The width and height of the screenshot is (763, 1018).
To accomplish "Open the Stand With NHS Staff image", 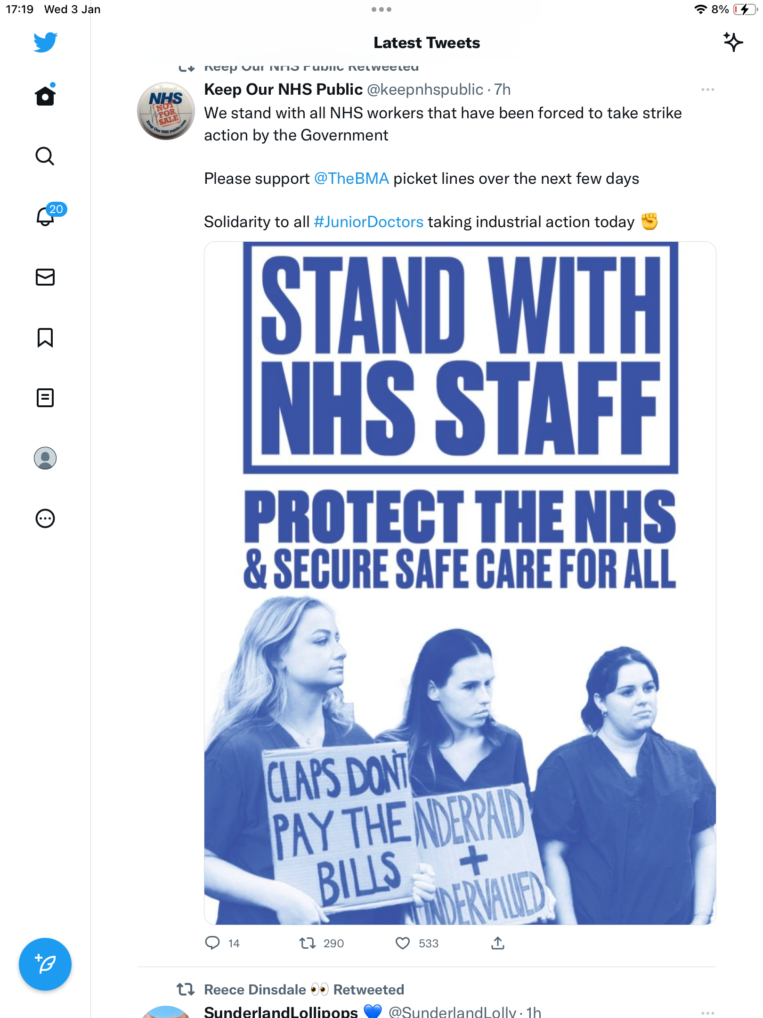I will (x=460, y=583).
